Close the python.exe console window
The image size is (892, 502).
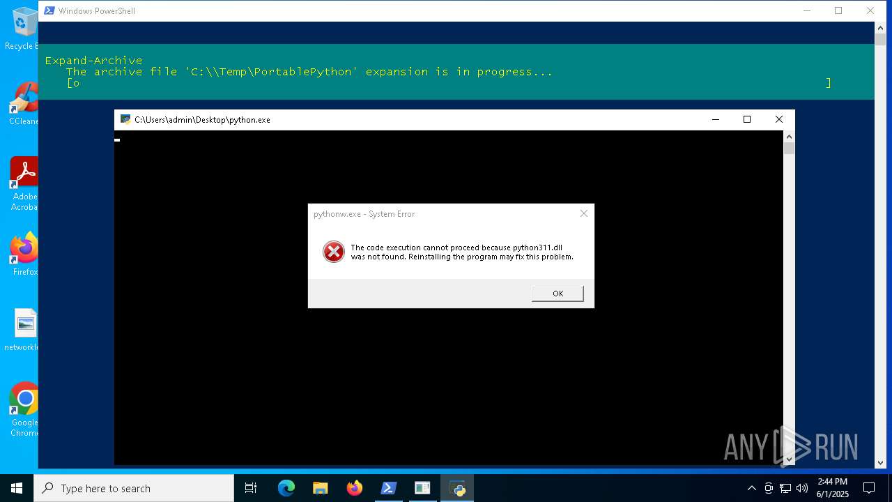point(779,119)
